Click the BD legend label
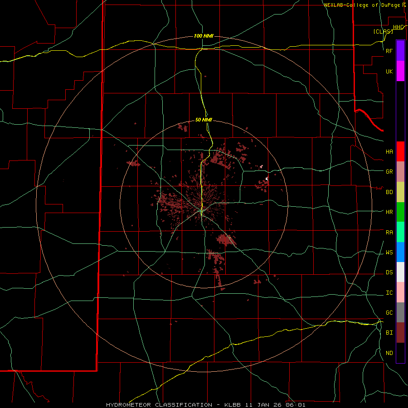This screenshot has width=408, height=408. pos(389,192)
